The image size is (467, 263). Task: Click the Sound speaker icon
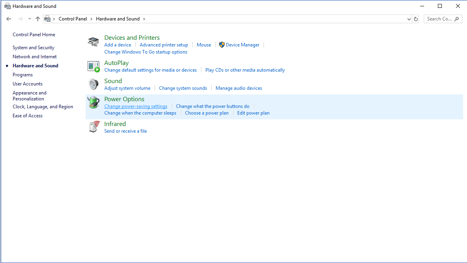[93, 84]
